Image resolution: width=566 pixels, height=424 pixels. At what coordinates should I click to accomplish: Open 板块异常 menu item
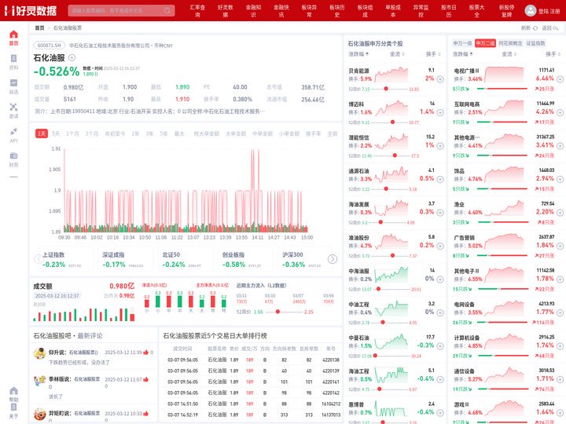pyautogui.click(x=310, y=11)
